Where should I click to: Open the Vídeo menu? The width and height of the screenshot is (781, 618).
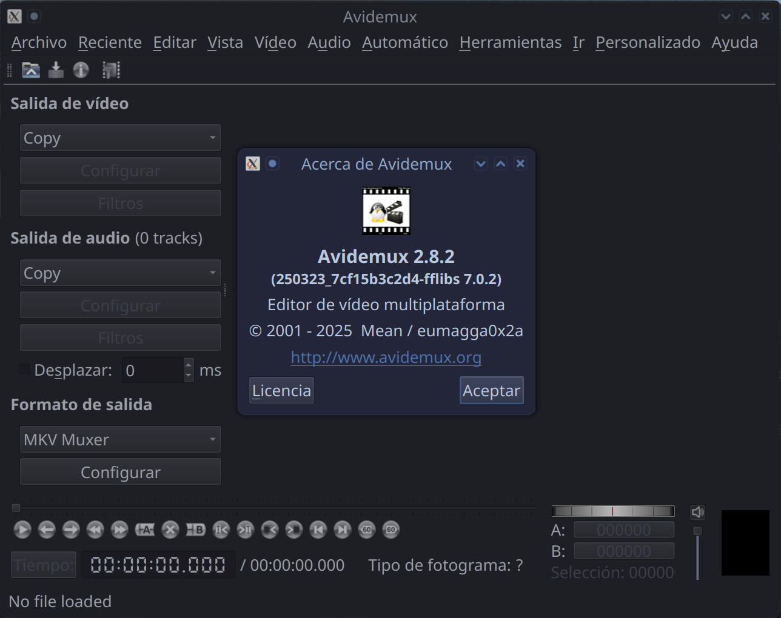[275, 42]
